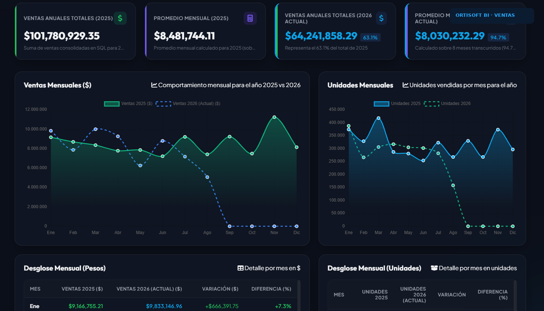The height and width of the screenshot is (311, 544).
Task: Click the 94.7% percentage badge
Action: point(498,38)
